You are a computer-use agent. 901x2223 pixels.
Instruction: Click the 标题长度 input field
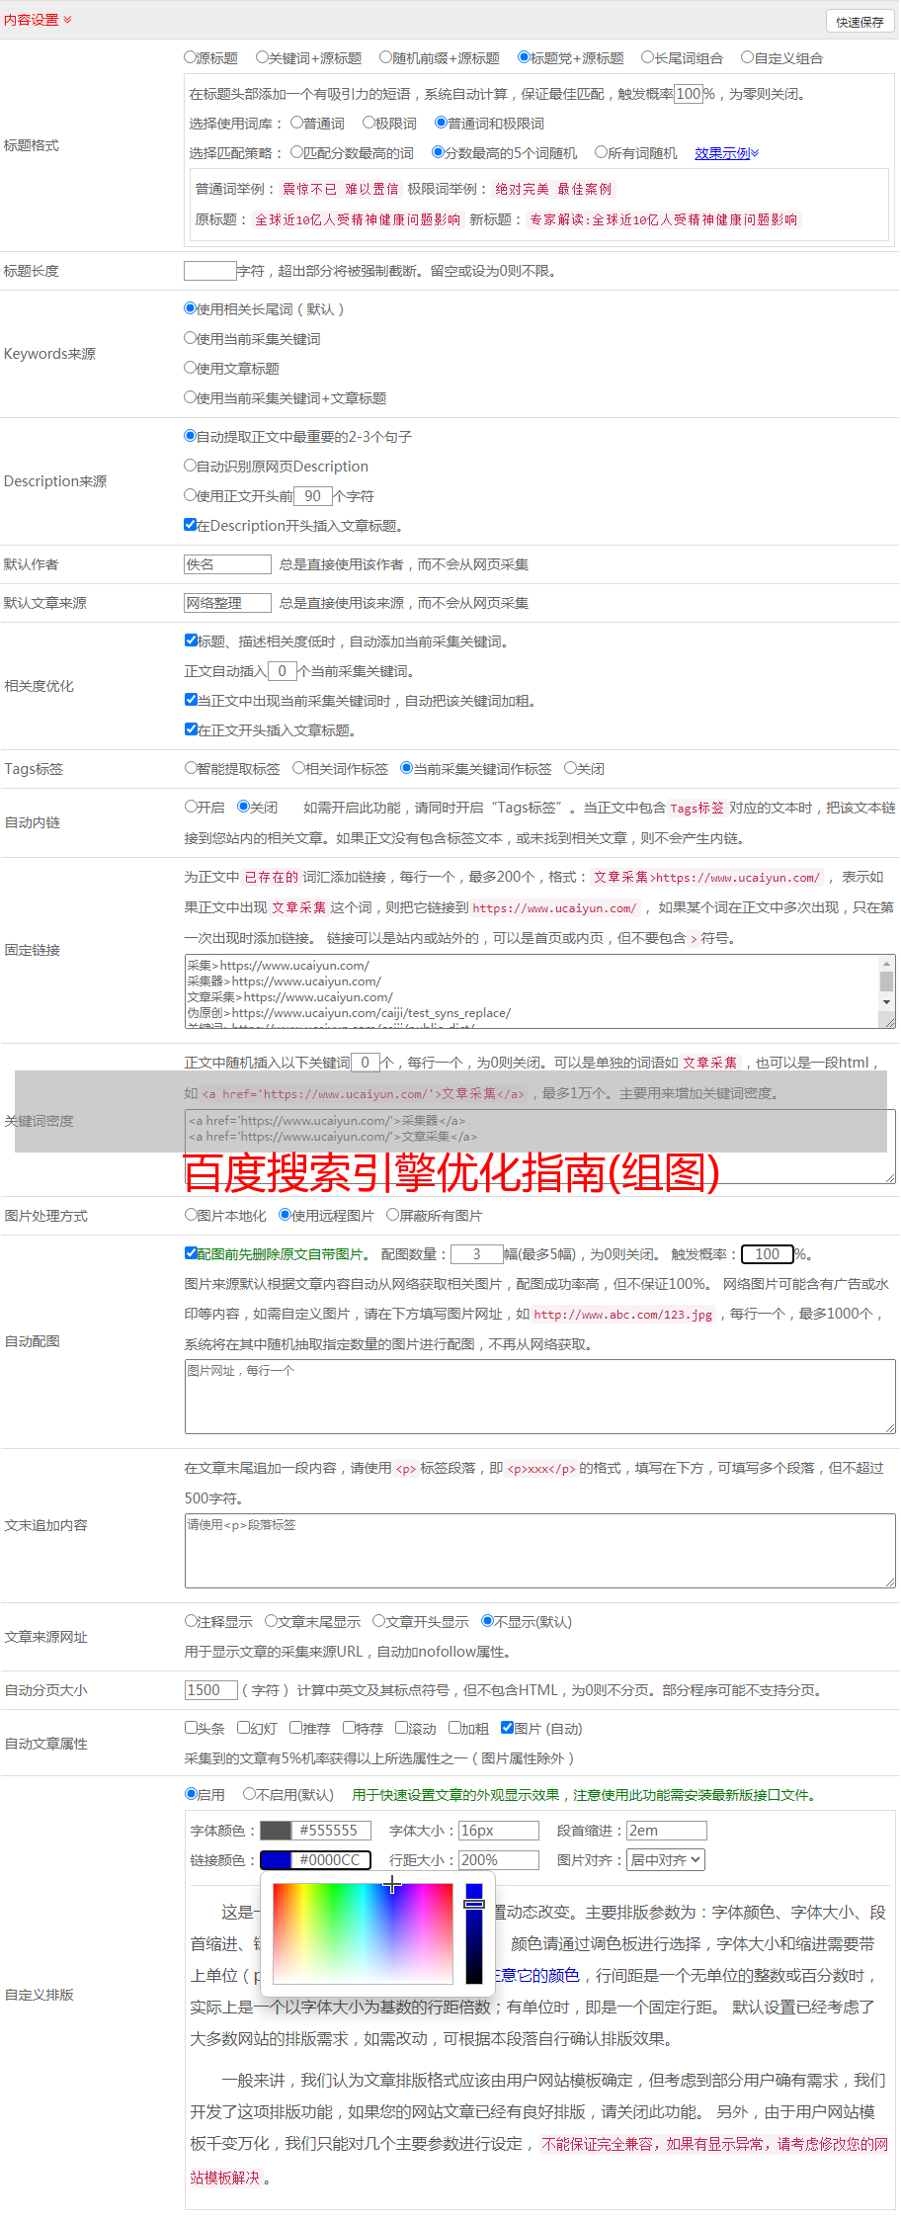tap(209, 271)
